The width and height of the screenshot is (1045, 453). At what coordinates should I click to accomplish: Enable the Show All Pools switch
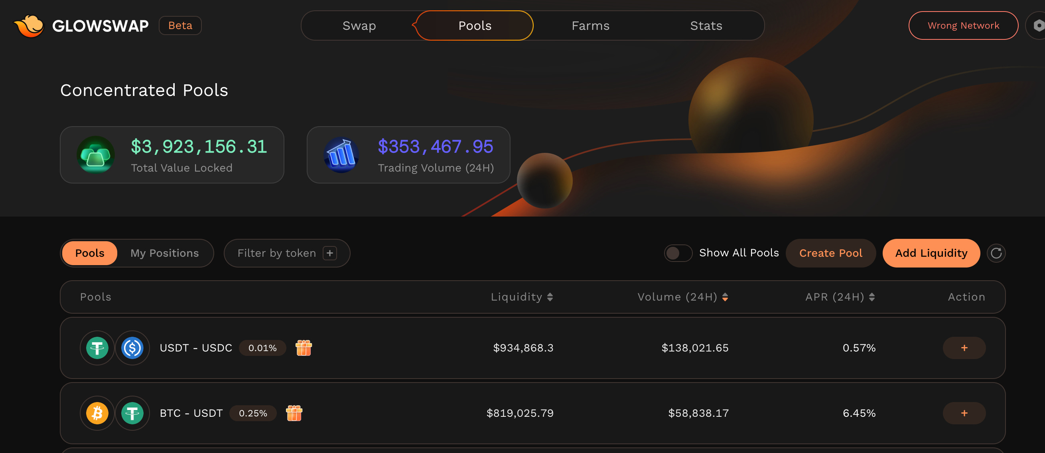678,253
